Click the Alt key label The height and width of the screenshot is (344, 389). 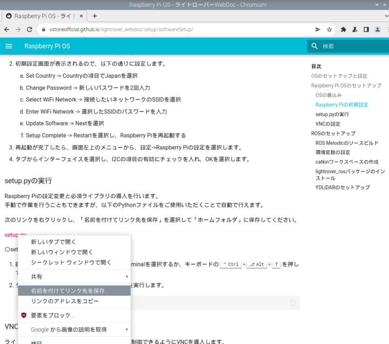[257, 264]
